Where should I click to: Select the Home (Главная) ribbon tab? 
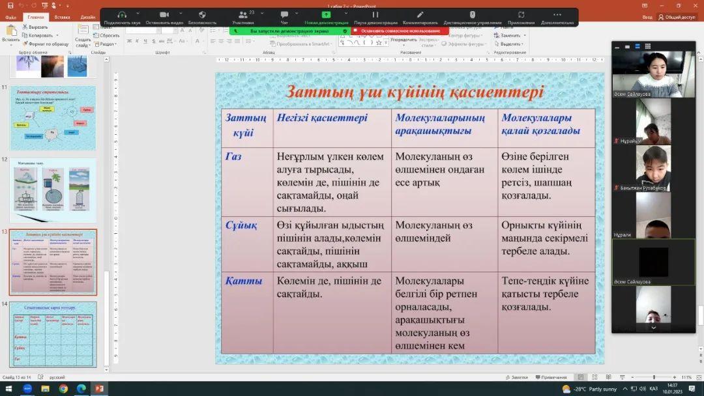35,18
